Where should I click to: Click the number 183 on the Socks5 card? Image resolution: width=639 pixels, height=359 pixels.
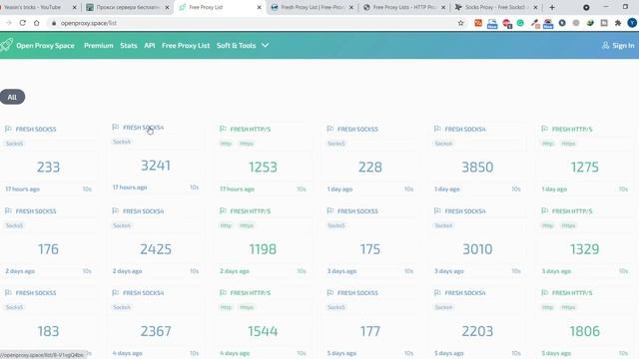[x=48, y=331]
